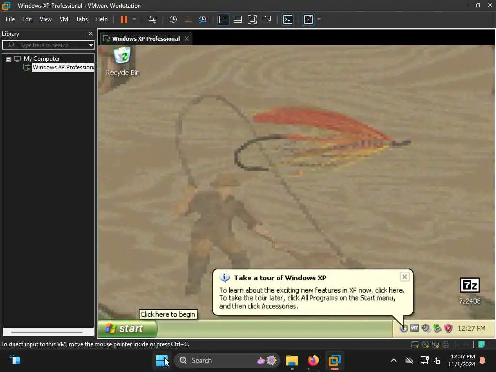The width and height of the screenshot is (496, 372).
Task: Click the VMware Workstation taskbar icon
Action: coord(334,360)
